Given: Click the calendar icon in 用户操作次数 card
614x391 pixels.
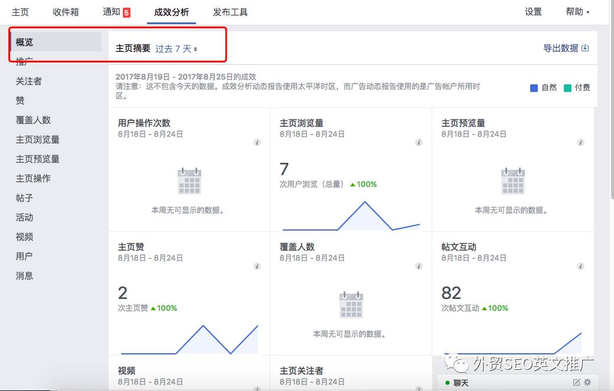Looking at the screenshot, I should click(x=190, y=181).
